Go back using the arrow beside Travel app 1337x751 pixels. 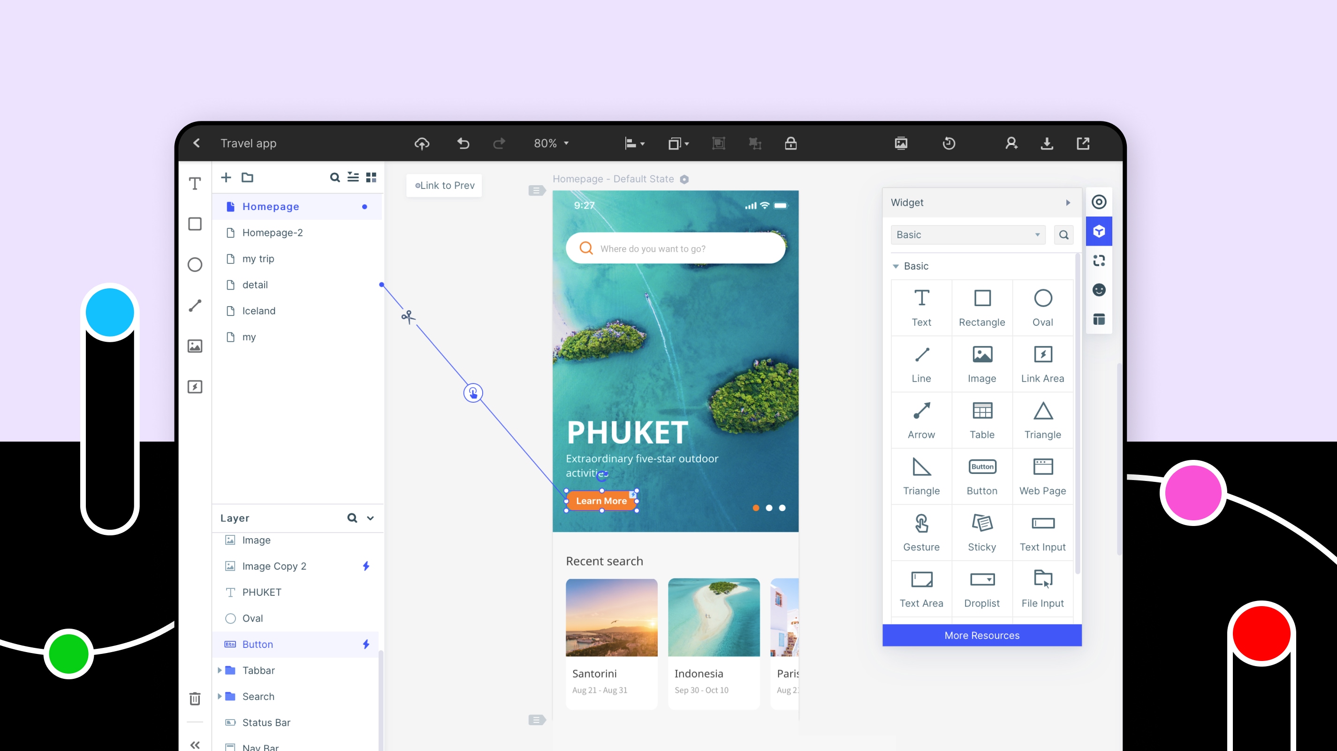click(x=196, y=143)
